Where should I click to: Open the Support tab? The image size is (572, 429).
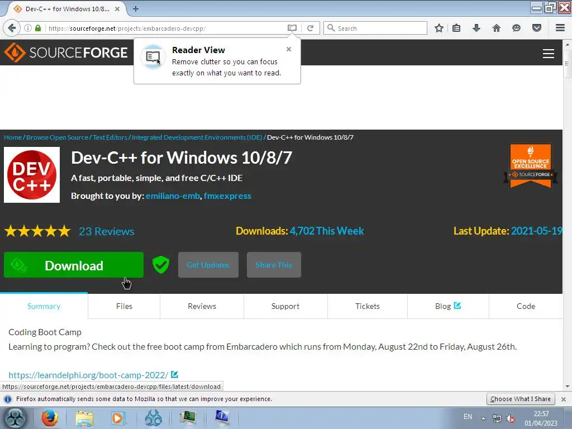click(285, 306)
